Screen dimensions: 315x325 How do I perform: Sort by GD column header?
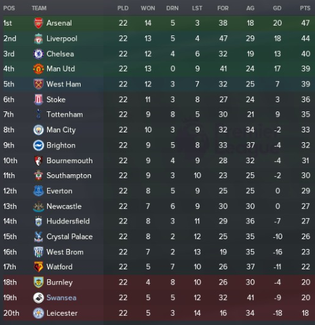tap(277, 9)
